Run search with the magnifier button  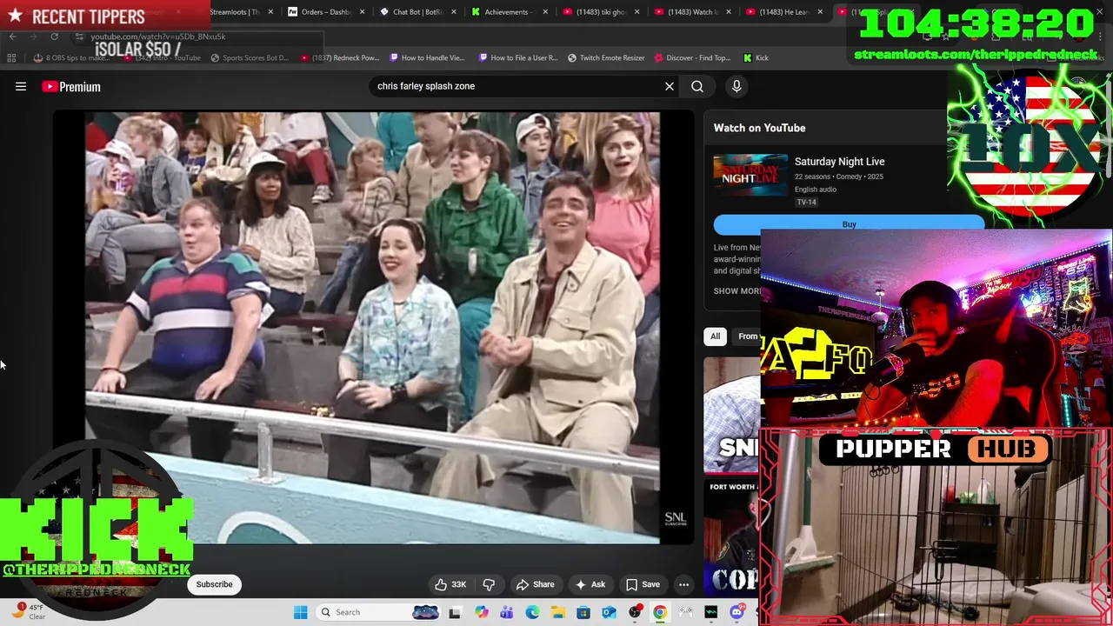(x=697, y=86)
